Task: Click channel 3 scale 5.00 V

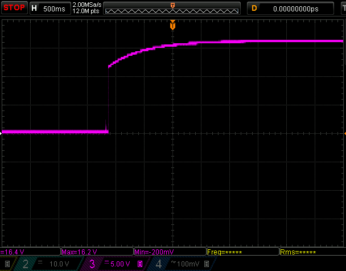Action: click(x=120, y=264)
